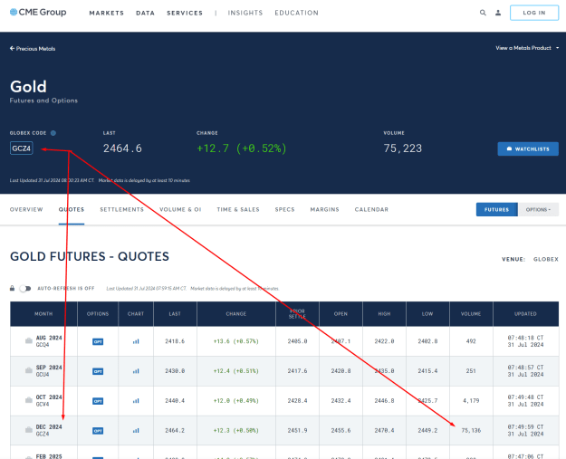The width and height of the screenshot is (566, 459).
Task: Open the DEC 2024 chart icon
Action: coord(136,431)
